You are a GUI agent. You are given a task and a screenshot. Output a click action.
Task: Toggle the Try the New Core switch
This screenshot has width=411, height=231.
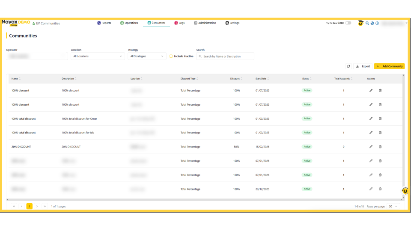[348, 23]
